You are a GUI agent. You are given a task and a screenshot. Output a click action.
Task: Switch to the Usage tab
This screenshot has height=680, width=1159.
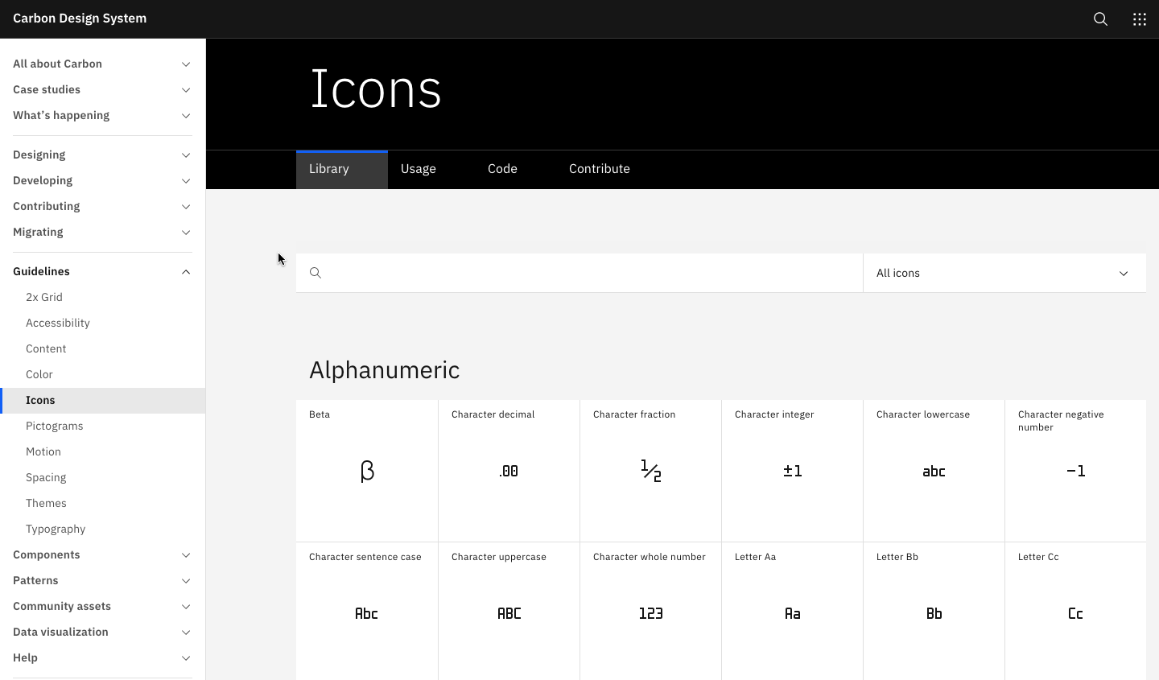point(419,168)
